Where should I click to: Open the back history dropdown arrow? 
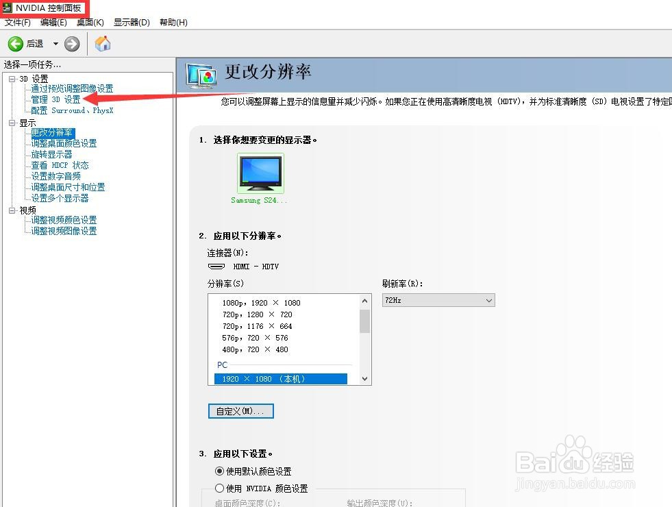[55, 44]
